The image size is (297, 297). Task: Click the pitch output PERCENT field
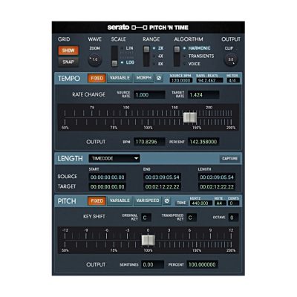(202, 264)
